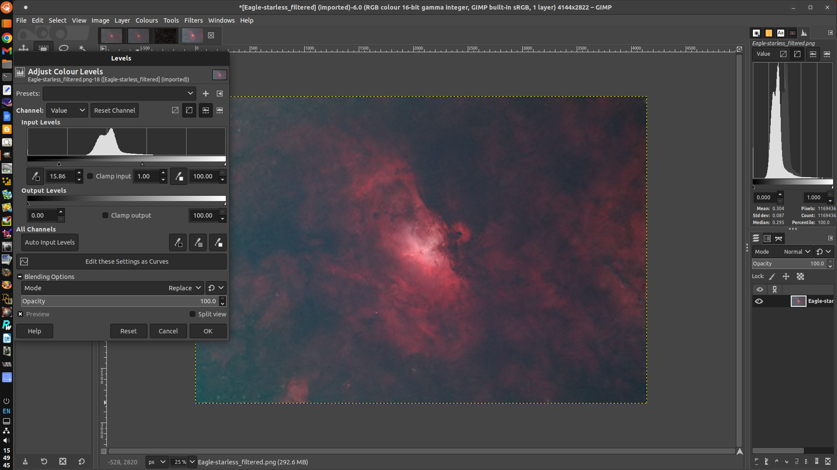Hide the Eagle-starless layer with eye icon
Screen dimensions: 837x470
pos(759,301)
